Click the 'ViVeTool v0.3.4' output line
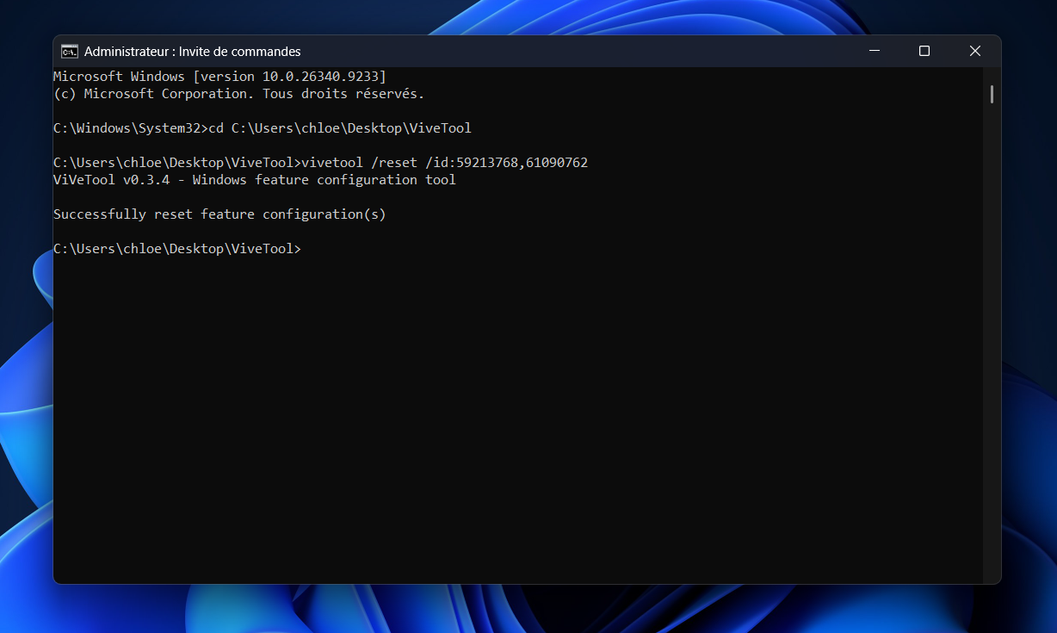 [255, 180]
